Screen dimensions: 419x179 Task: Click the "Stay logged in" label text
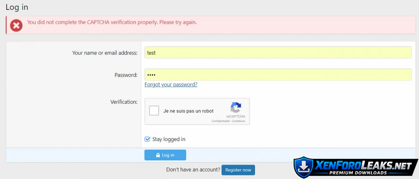point(169,139)
